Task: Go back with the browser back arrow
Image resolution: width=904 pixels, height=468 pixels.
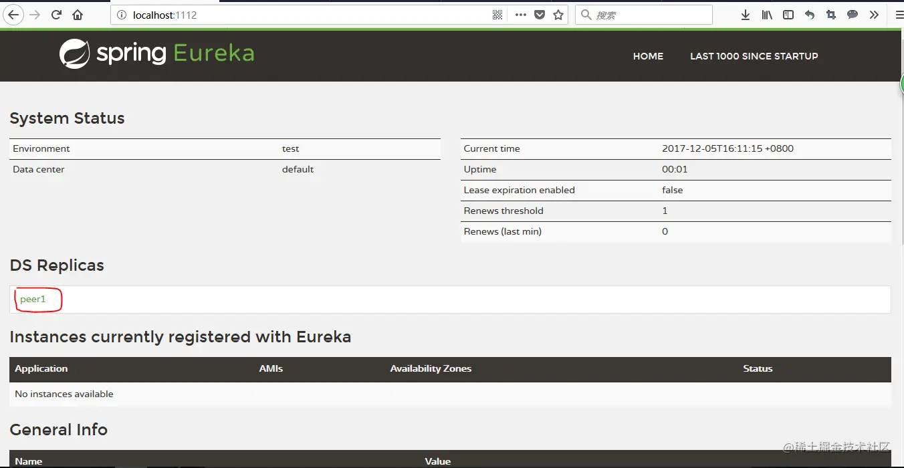Action: point(13,15)
